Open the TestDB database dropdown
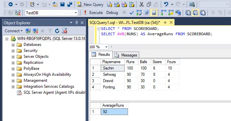The height and width of the screenshot is (121, 231). tap(76, 13)
